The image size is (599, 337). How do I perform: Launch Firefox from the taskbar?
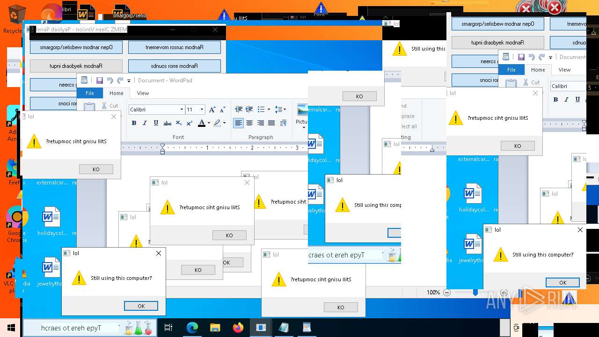(x=238, y=328)
